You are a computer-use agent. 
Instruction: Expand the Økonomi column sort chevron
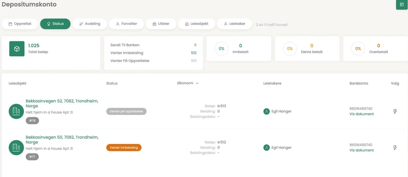pos(197,83)
